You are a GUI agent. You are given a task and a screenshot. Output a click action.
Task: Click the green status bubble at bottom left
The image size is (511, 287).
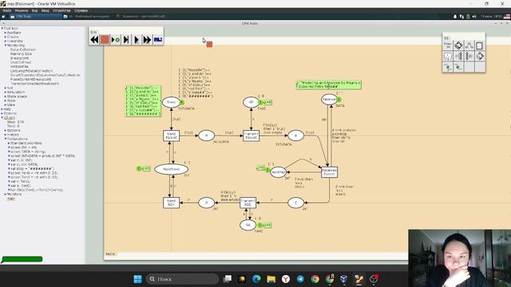tap(22, 259)
